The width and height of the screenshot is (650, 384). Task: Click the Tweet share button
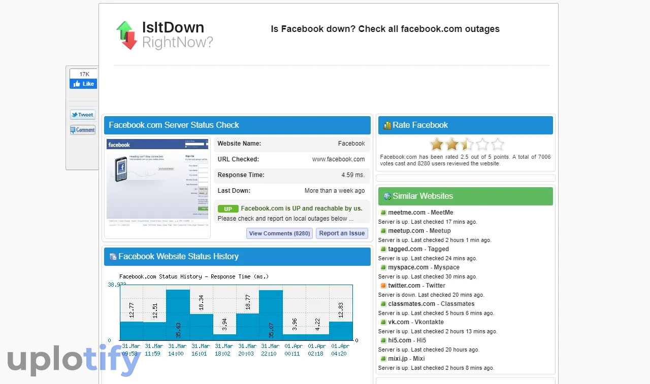(83, 115)
